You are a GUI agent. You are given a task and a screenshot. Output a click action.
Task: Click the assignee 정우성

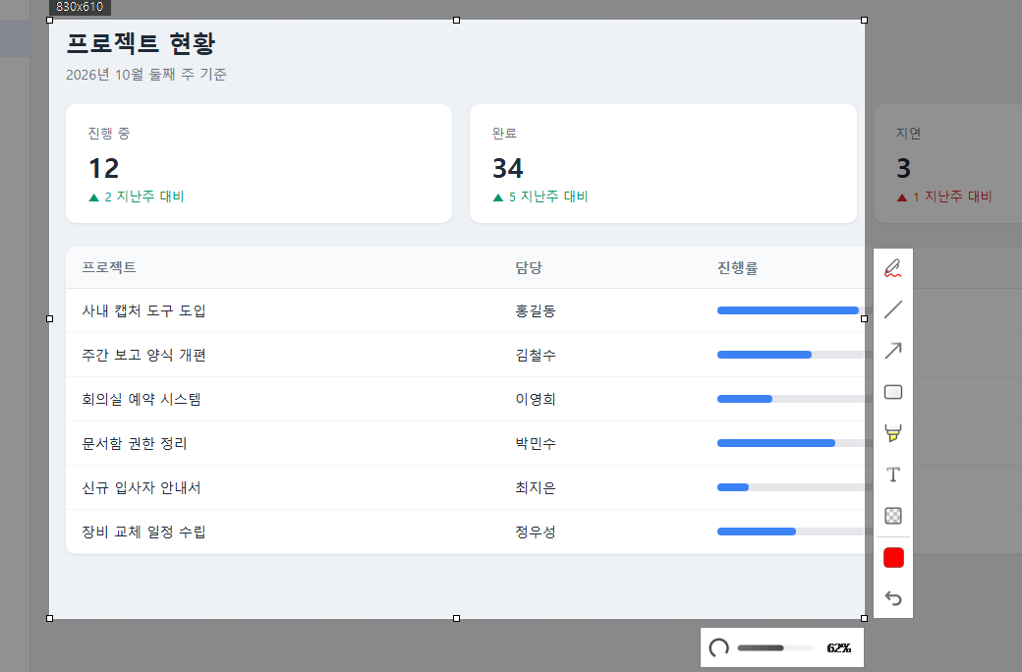coord(536,532)
